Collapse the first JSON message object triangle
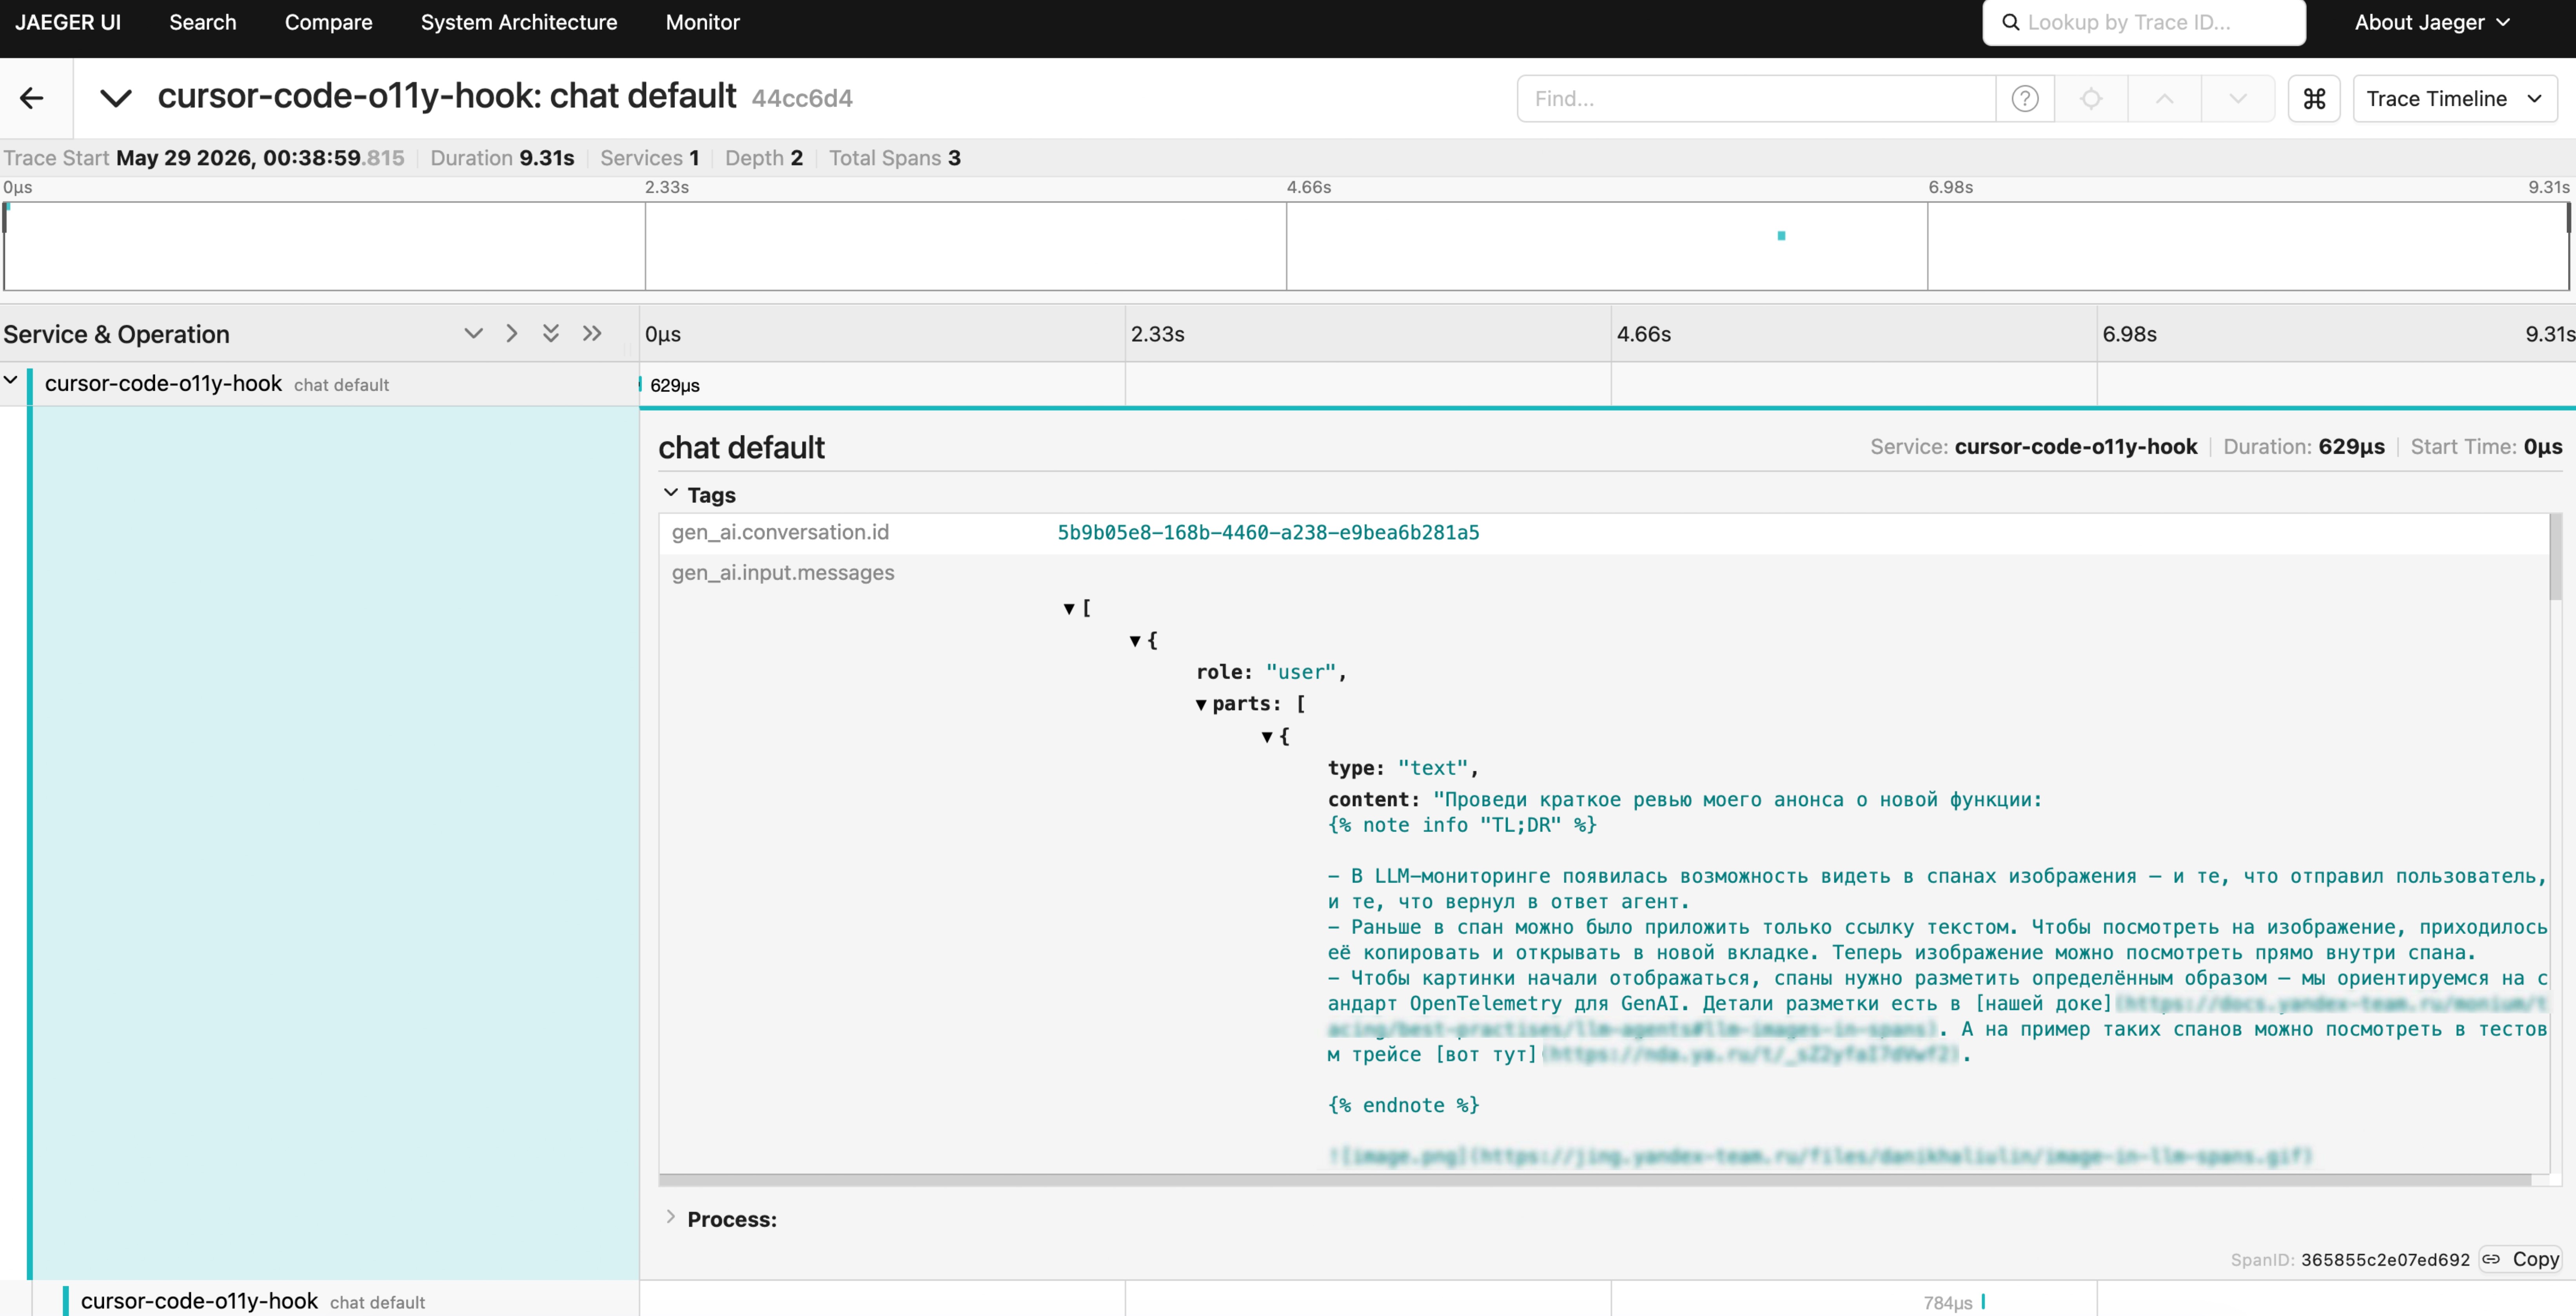 (1135, 641)
